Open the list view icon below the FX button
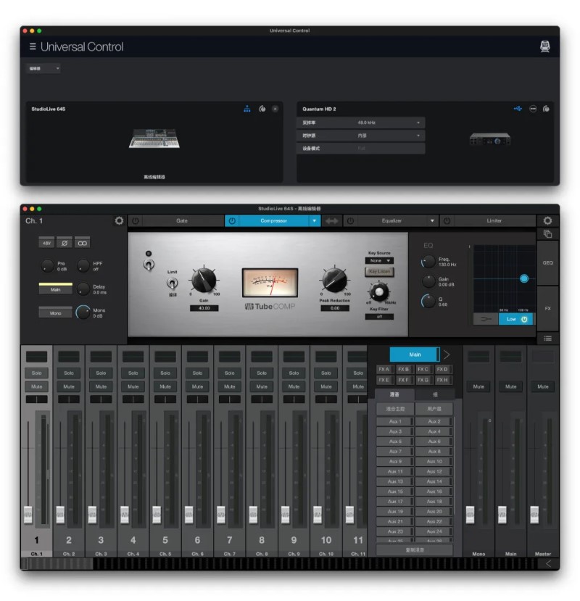Image resolution: width=580 pixels, height=601 pixels. [x=547, y=339]
